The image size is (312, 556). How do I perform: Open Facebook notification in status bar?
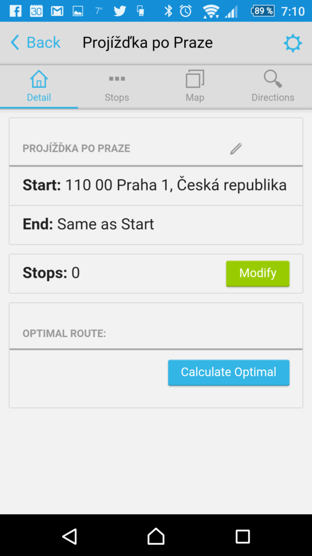(15, 11)
